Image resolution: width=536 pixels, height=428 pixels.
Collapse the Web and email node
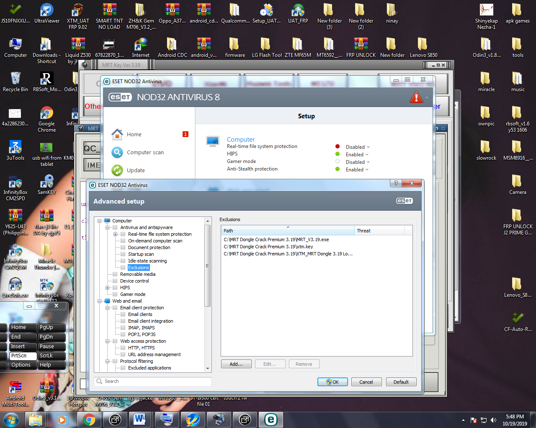tap(100, 301)
